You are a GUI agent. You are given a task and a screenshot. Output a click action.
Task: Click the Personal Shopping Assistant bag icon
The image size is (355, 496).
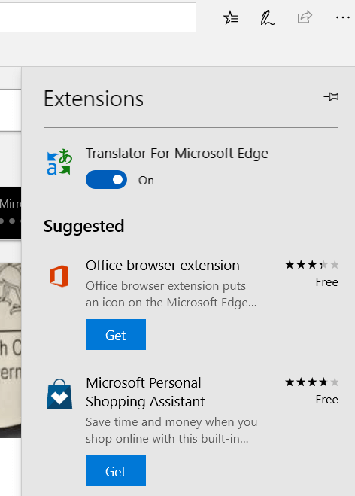[59, 394]
